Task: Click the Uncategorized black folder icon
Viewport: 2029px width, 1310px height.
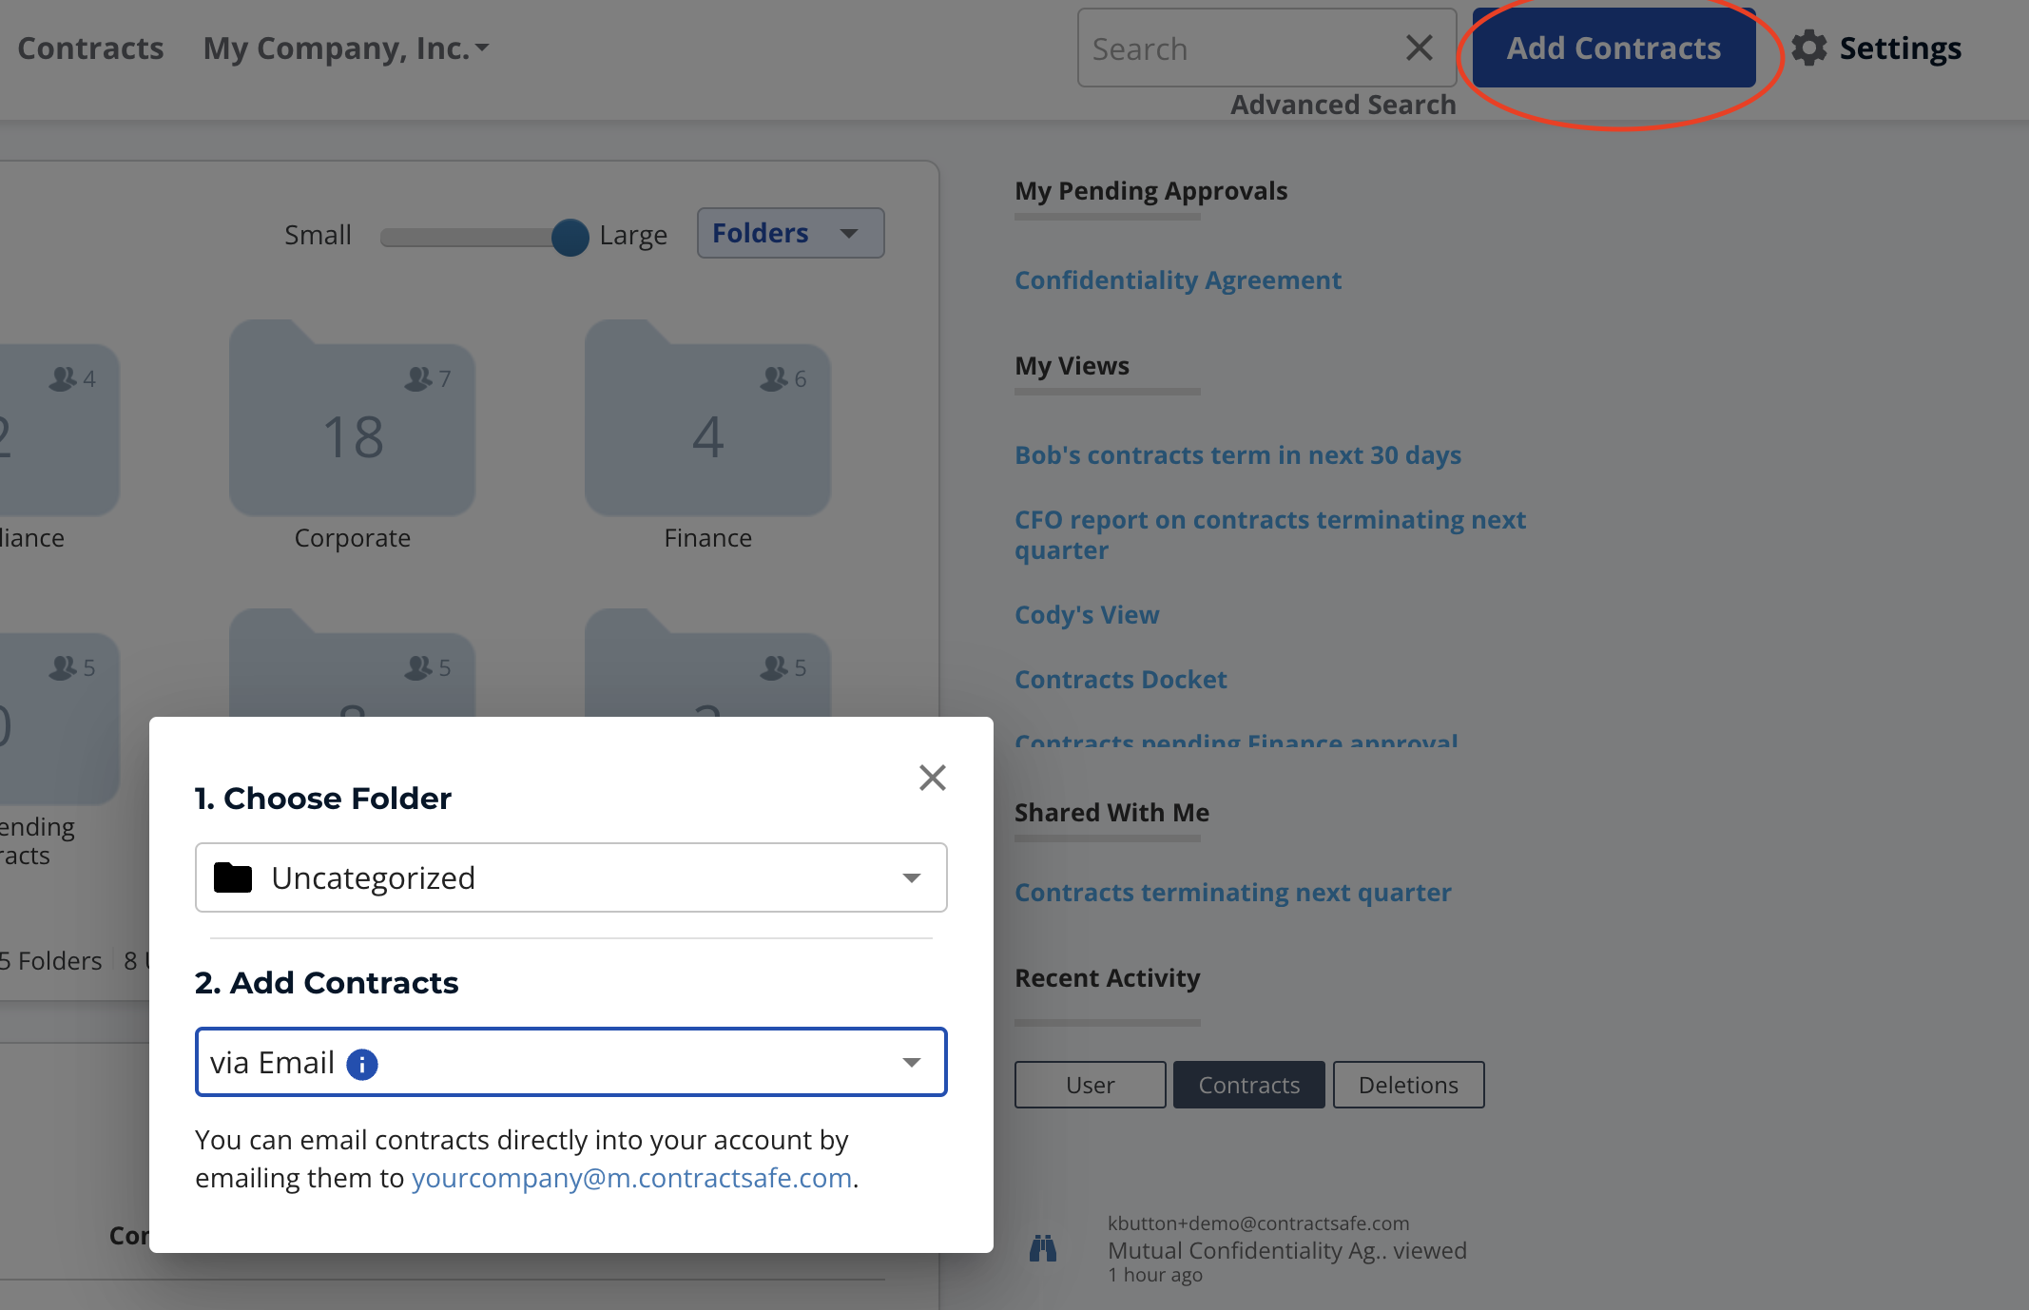Action: (x=233, y=877)
